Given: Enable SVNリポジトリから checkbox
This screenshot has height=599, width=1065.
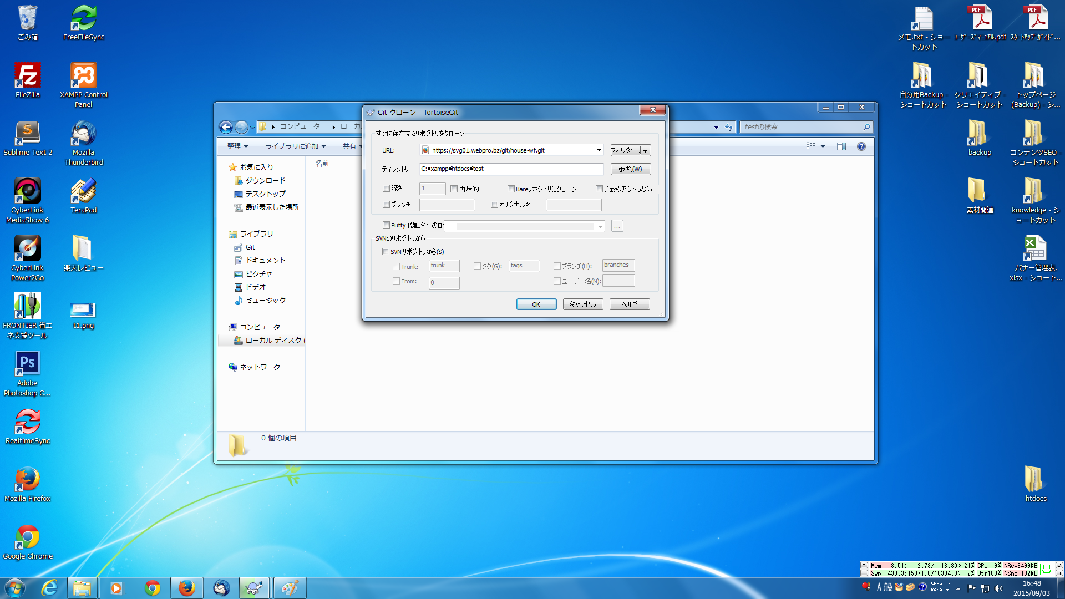Looking at the screenshot, I should (x=386, y=252).
